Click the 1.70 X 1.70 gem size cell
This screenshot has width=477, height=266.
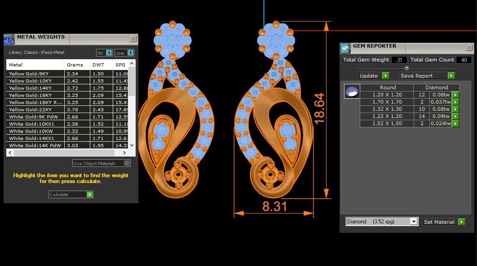[x=387, y=102]
